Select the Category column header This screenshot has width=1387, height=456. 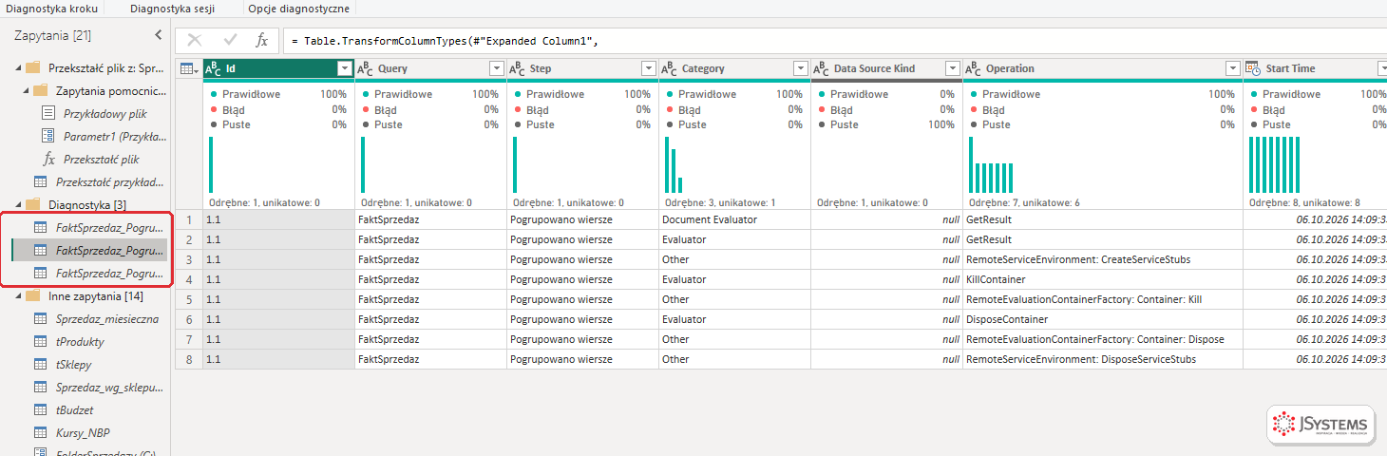pos(734,68)
